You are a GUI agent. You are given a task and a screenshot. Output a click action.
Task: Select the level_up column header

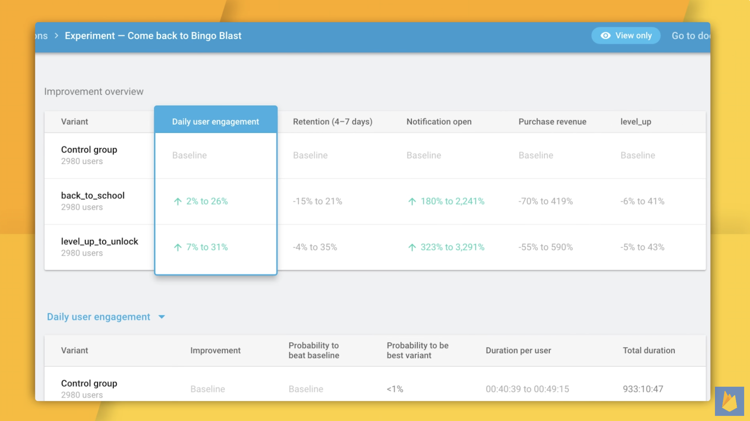click(x=636, y=122)
